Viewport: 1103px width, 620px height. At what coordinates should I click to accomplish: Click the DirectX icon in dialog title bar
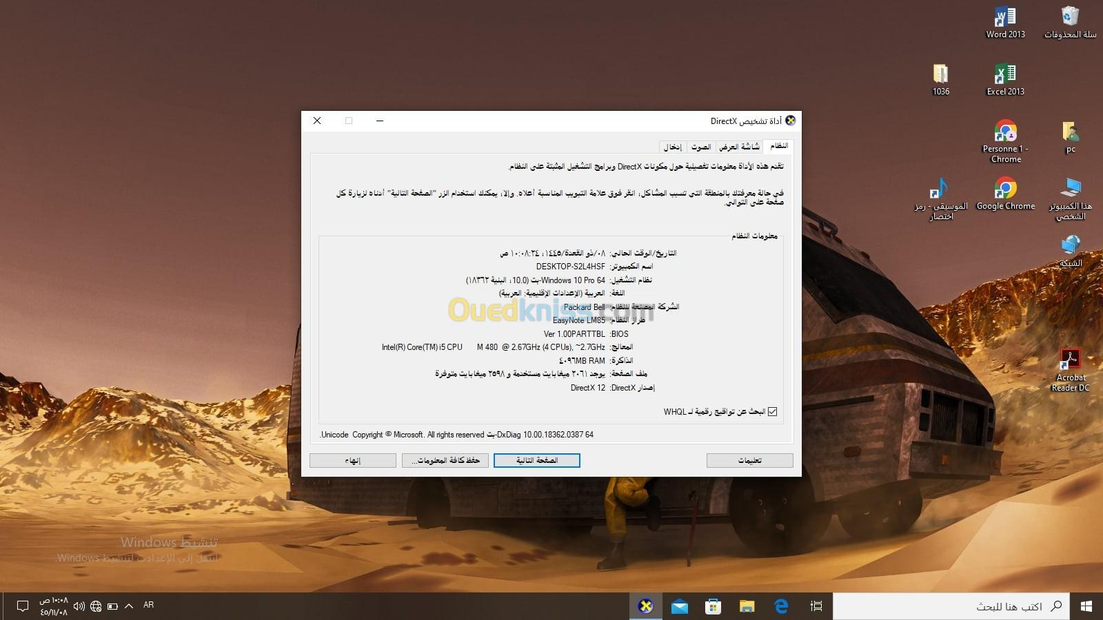coord(790,121)
